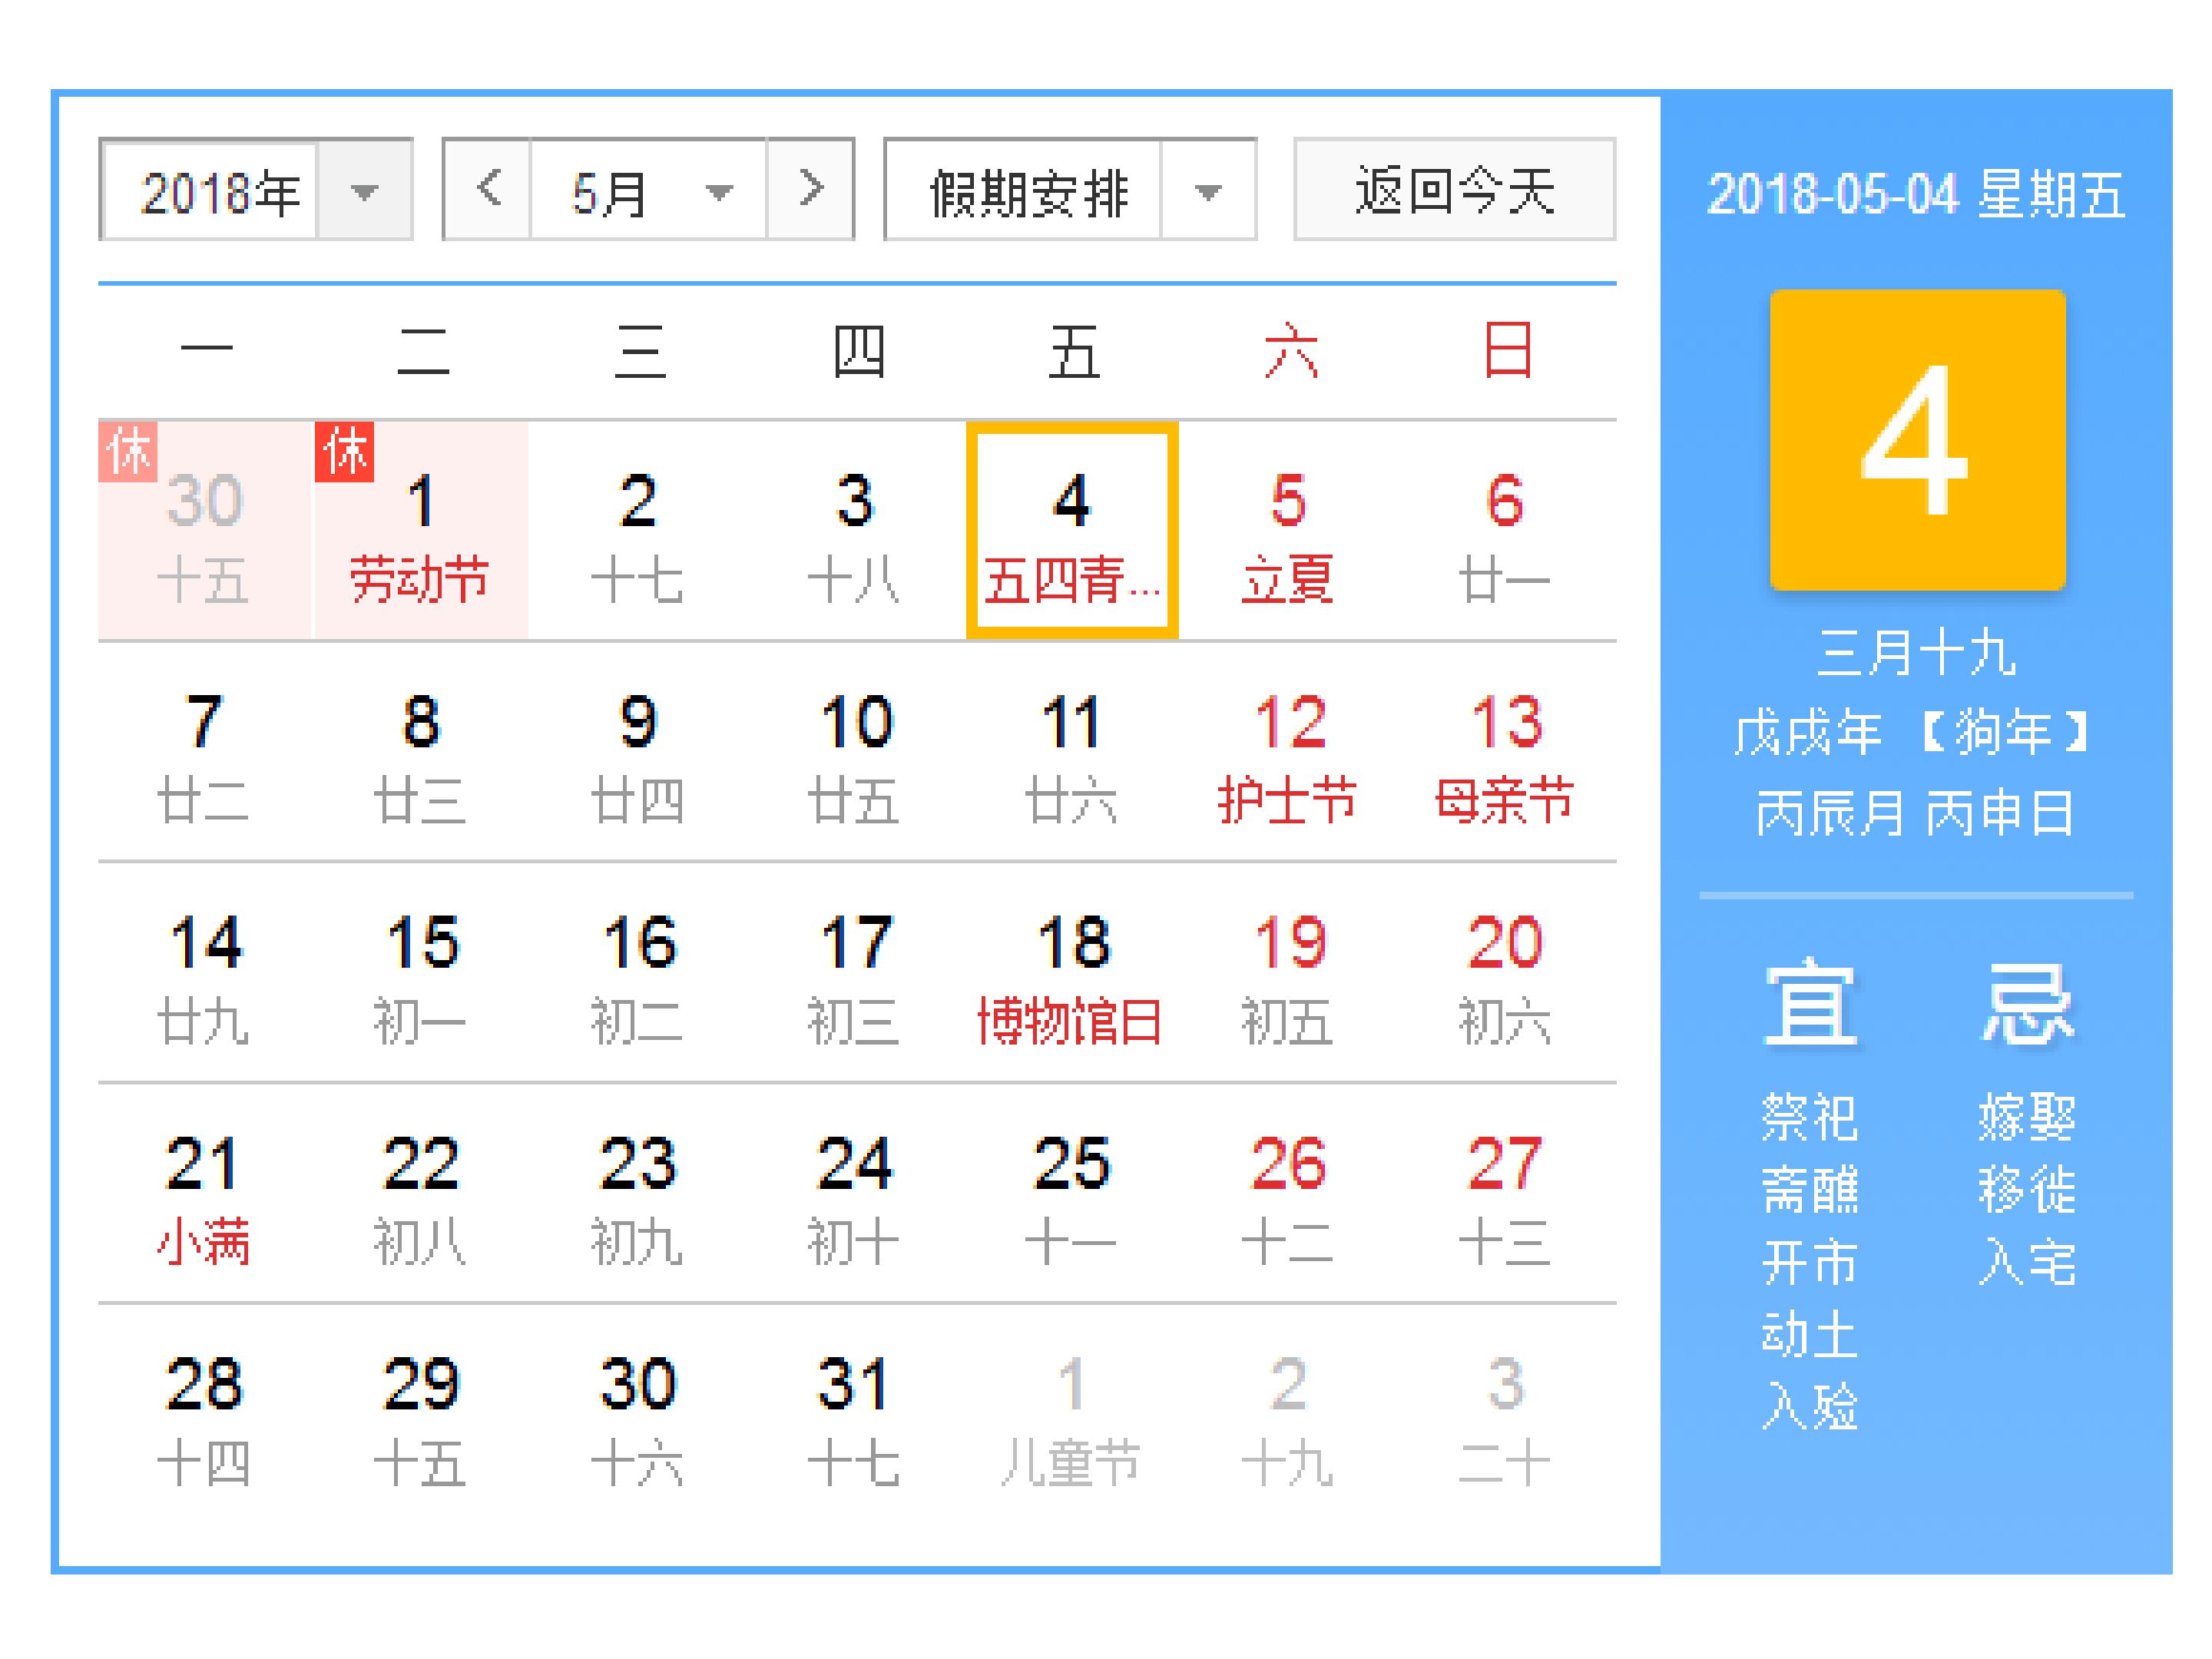This screenshot has width=2212, height=1659.
Task: Click 动土 in the 宜 list
Action: tap(1809, 1335)
